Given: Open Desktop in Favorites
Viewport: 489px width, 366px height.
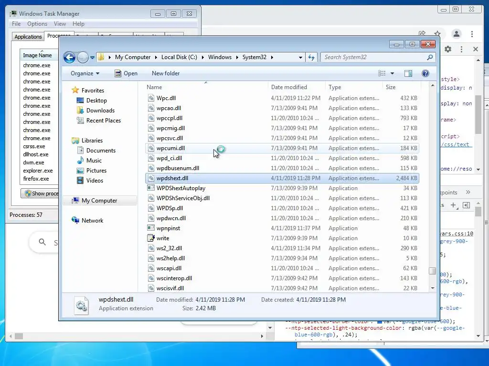Looking at the screenshot, I should [x=96, y=101].
